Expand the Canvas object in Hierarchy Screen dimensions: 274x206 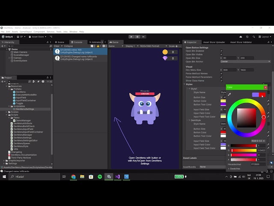click(9, 58)
